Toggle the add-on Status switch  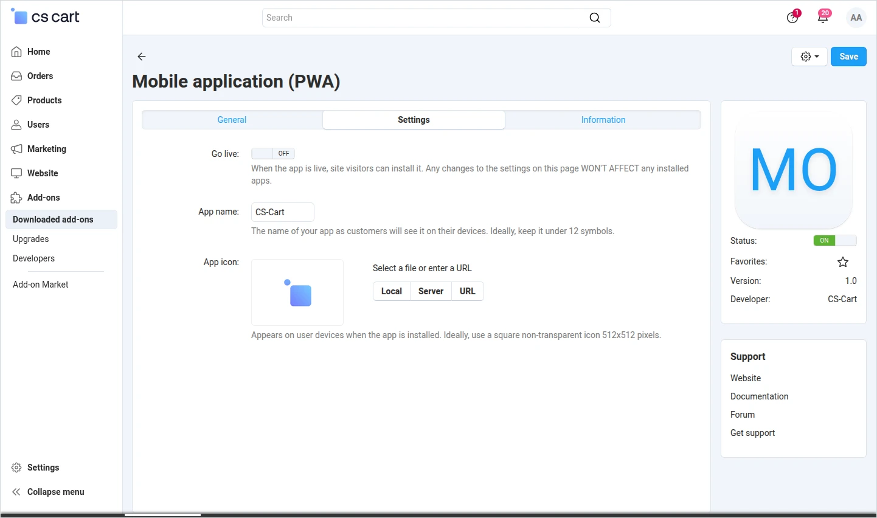pyautogui.click(x=835, y=240)
